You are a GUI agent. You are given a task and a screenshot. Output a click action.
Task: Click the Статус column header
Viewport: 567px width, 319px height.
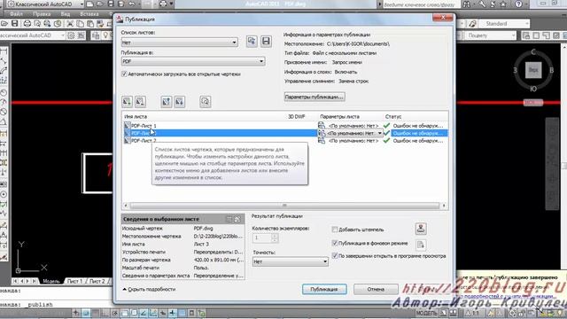[393, 117]
